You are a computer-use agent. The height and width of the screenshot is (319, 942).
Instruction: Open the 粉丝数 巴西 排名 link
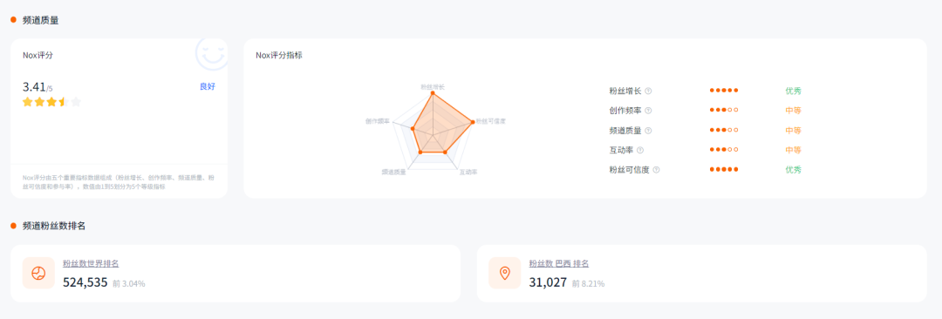click(x=559, y=263)
